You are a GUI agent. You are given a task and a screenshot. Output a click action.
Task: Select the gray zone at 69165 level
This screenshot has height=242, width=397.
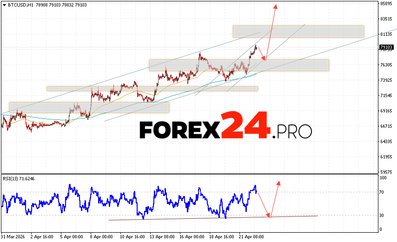(89, 107)
